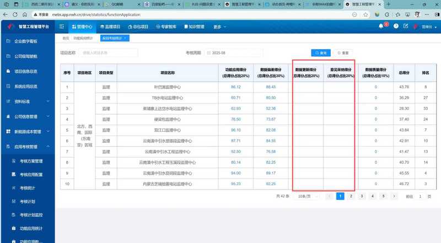Open 专家智库 in top navigation

coord(166,26)
